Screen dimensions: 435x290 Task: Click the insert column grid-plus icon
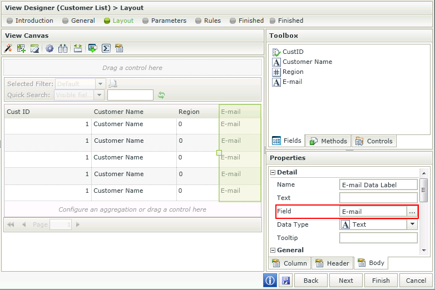tap(21, 48)
